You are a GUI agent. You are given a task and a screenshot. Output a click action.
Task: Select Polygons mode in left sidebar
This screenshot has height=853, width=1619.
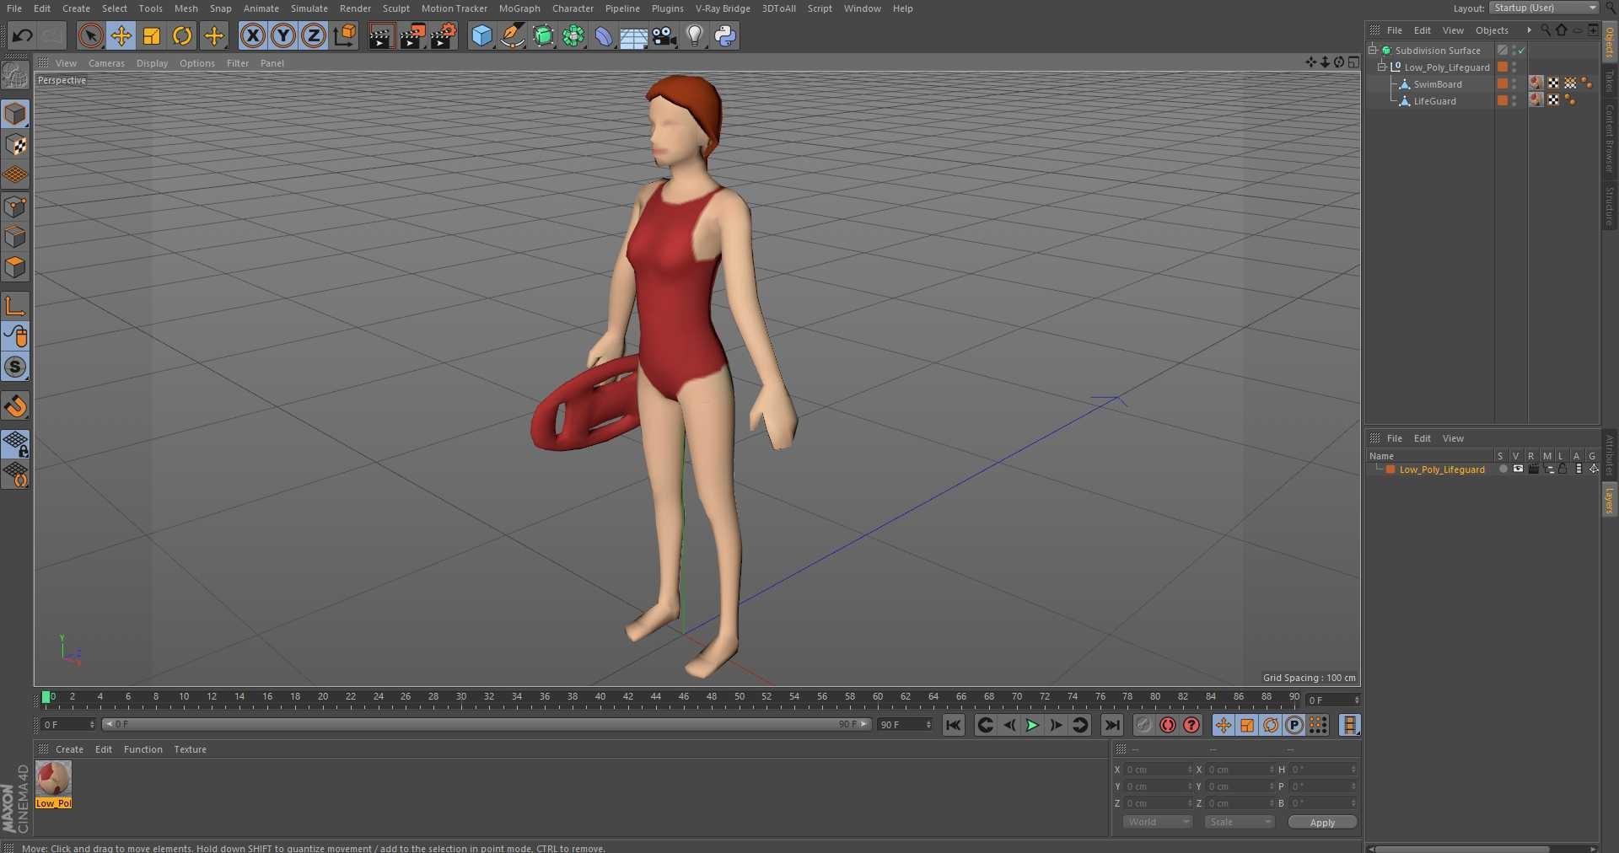click(x=15, y=267)
